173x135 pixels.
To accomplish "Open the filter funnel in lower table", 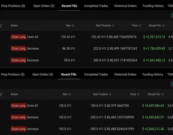I will [1, 95].
